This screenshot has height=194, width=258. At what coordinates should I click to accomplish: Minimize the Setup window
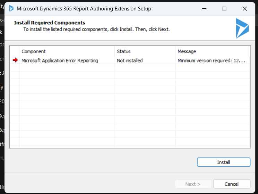[x=204, y=9]
